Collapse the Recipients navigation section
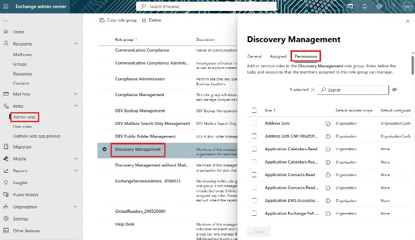Screen dimensions: 415x240 pos(76,44)
